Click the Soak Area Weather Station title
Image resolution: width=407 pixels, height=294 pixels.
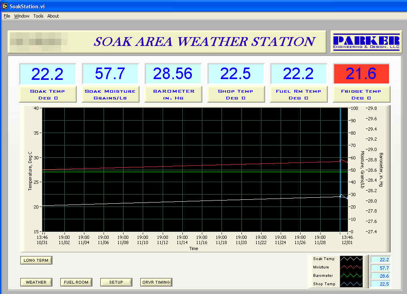click(x=204, y=42)
